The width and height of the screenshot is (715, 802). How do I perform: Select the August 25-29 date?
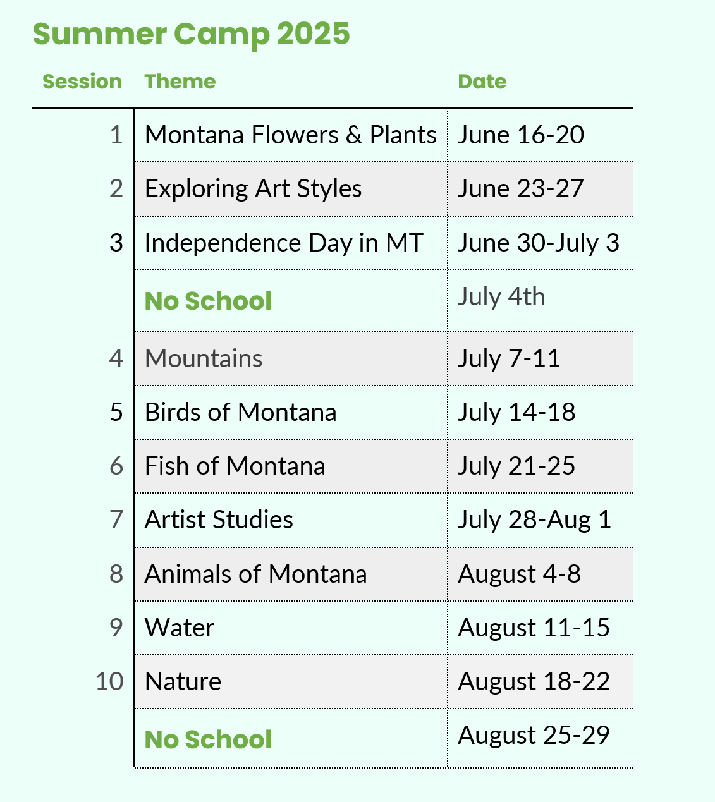coord(534,736)
